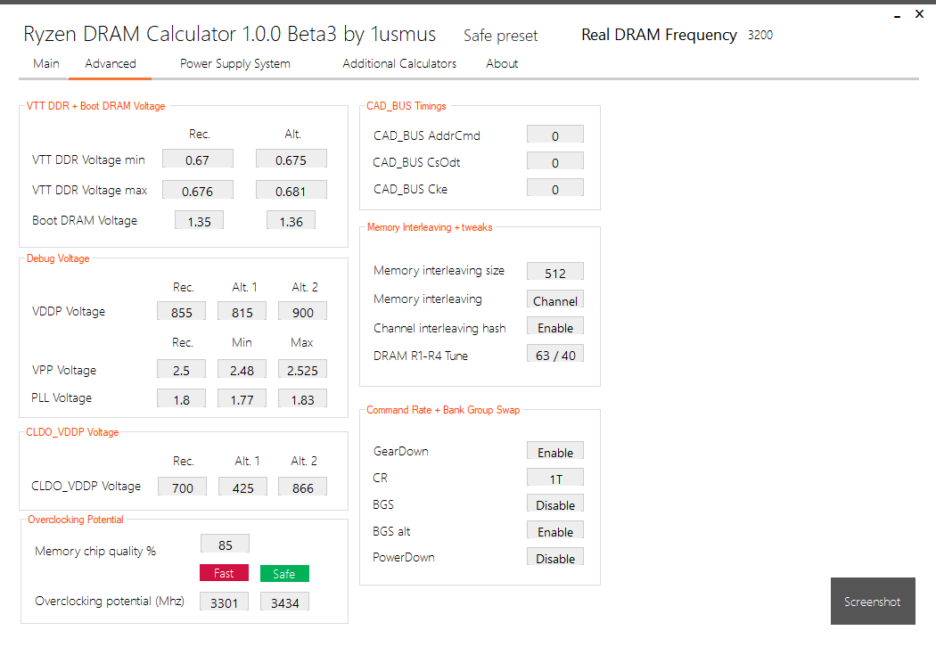Click the CLDO_VDDP Voltage Rec. 700 field
The image size is (936, 647).
coord(183,487)
